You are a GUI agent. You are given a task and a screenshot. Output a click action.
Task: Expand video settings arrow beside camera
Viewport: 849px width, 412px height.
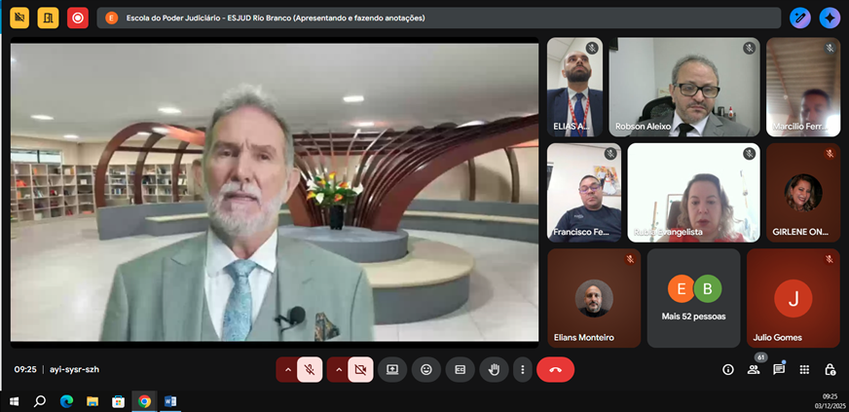[x=337, y=370]
